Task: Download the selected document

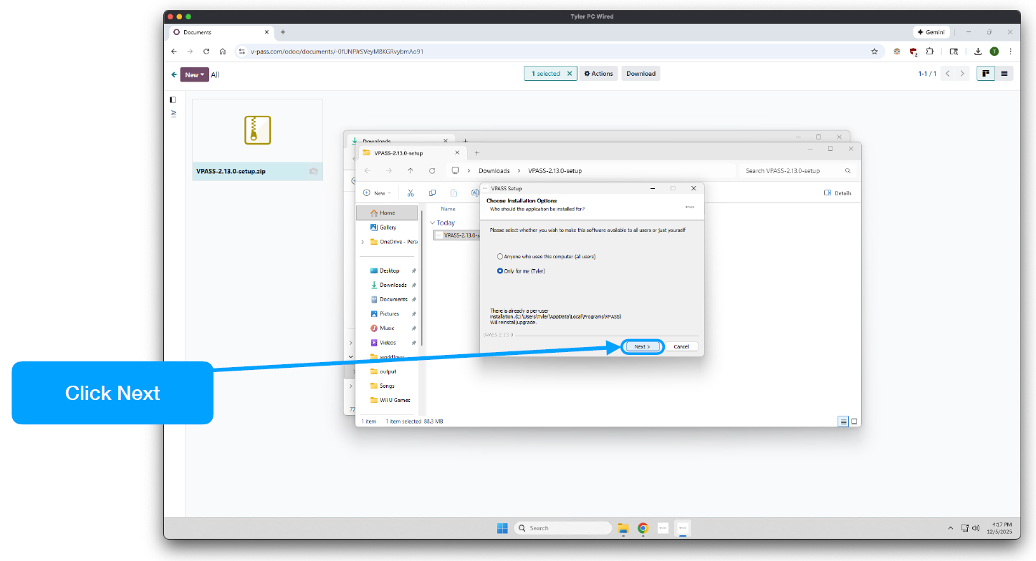Action: pos(641,74)
